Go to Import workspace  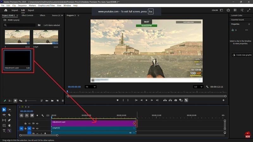(x=15, y=10)
